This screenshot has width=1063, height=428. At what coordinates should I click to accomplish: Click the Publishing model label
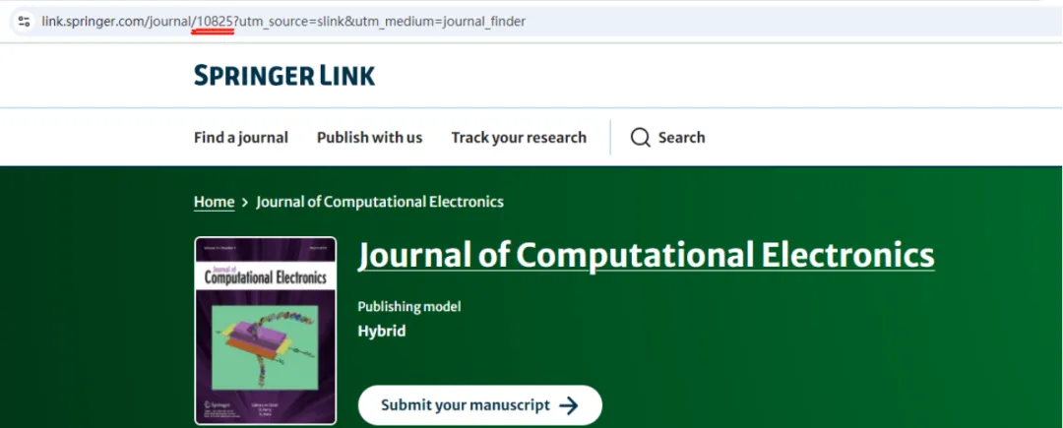(x=409, y=307)
